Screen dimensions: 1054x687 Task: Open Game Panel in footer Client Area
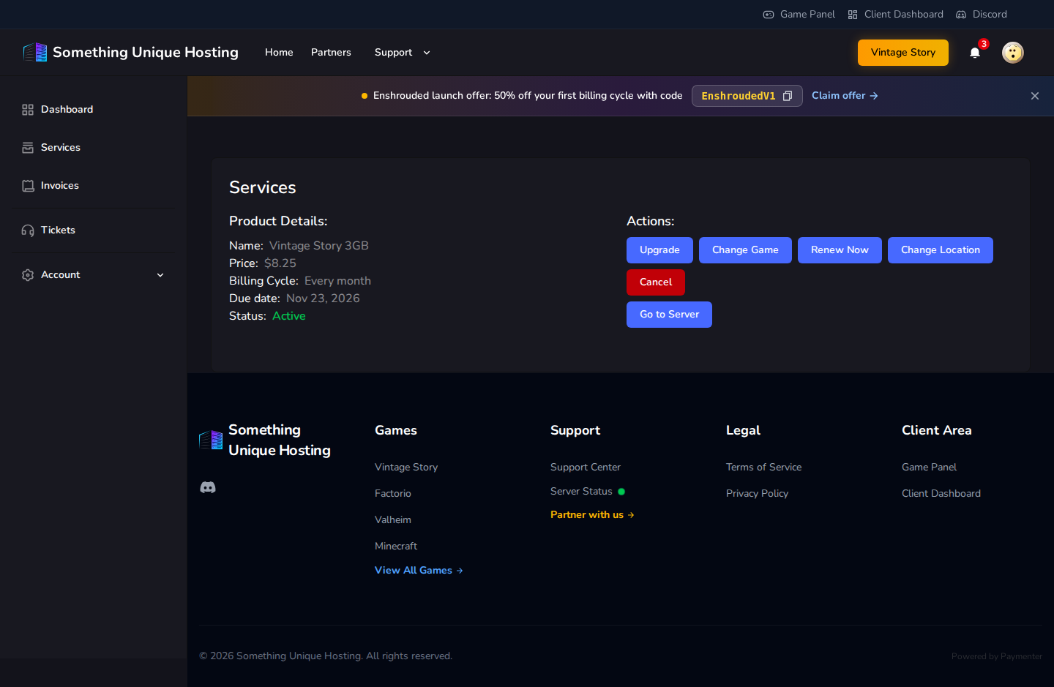pos(929,468)
